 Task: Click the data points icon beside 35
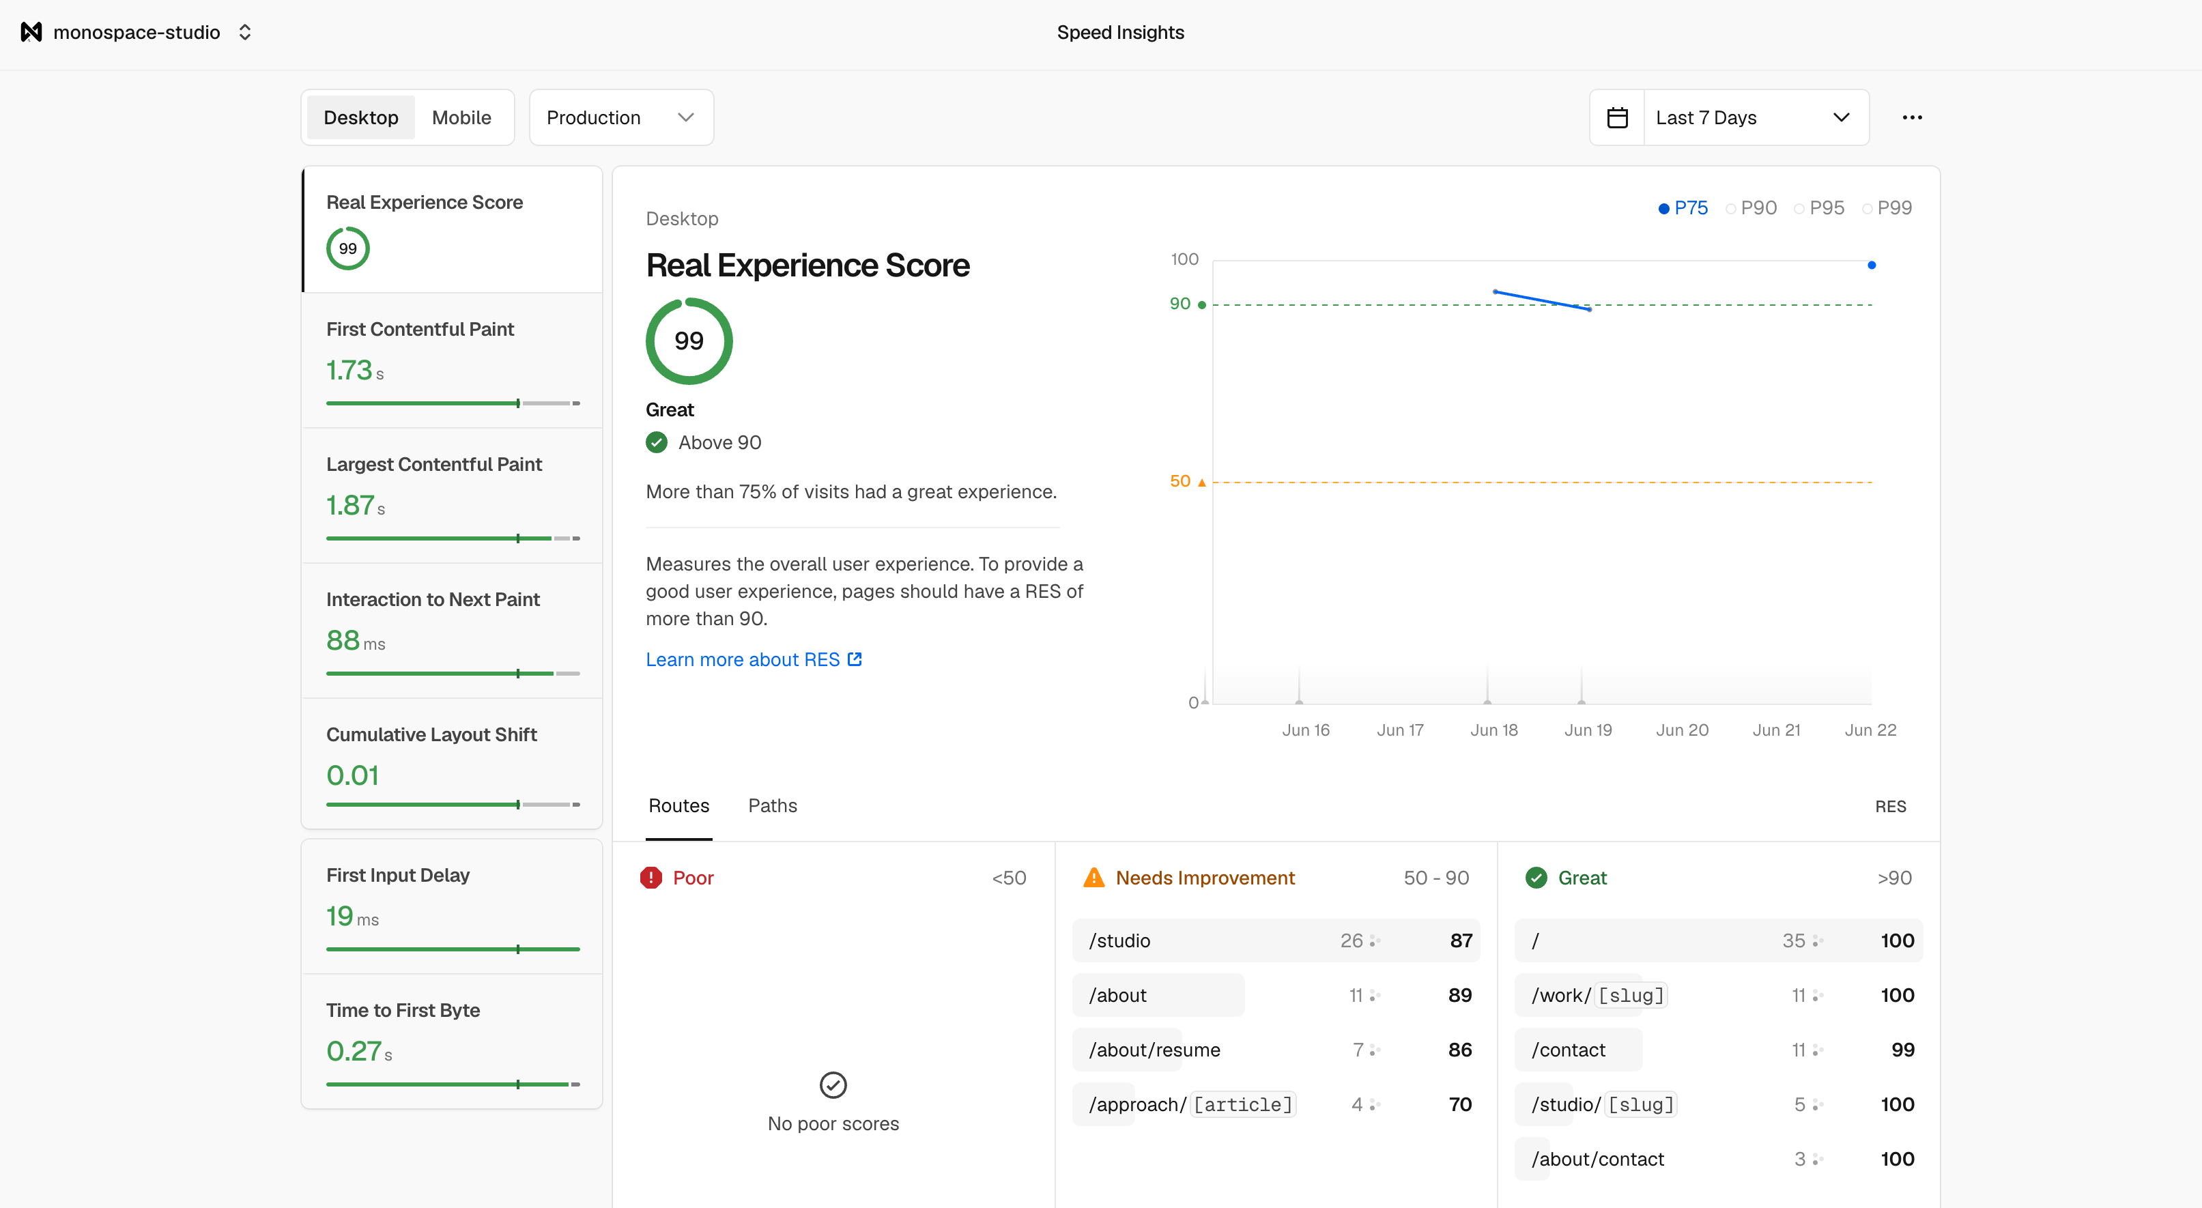(x=1817, y=941)
